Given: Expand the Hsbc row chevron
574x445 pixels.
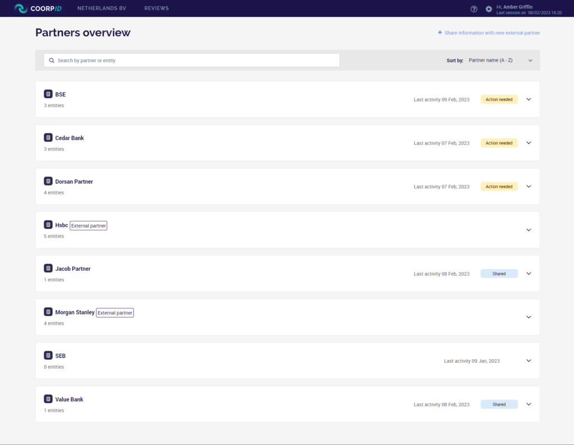Looking at the screenshot, I should 529,230.
